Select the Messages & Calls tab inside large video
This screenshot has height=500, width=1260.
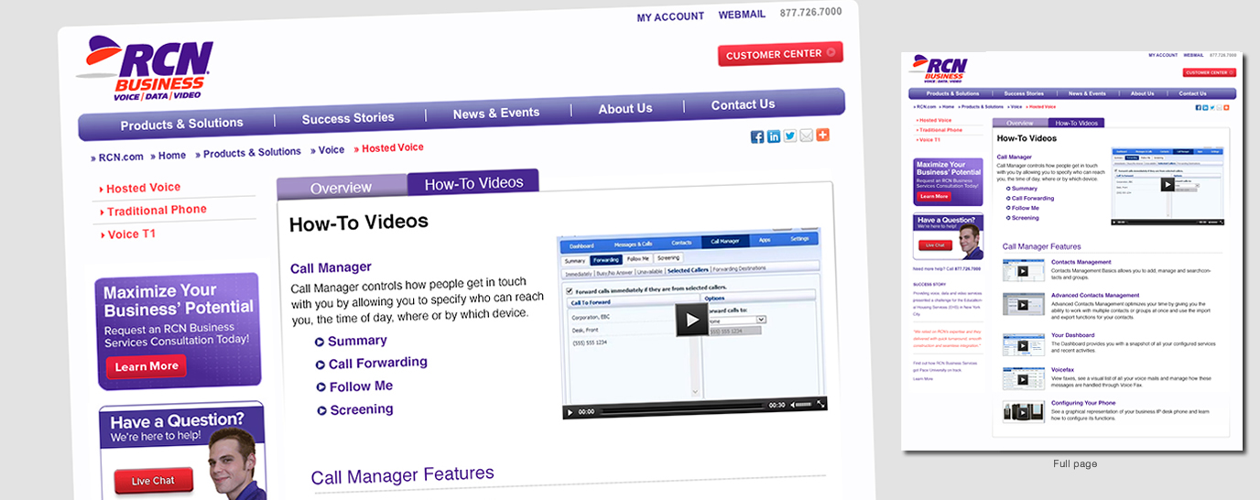(x=633, y=244)
